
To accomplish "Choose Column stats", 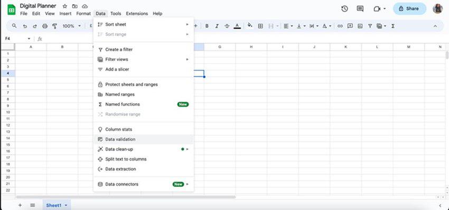I will (x=144, y=129).
